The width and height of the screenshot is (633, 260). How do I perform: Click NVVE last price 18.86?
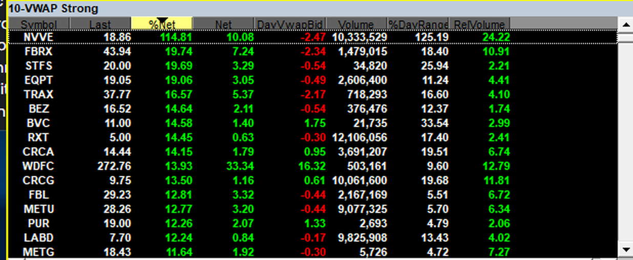(118, 37)
